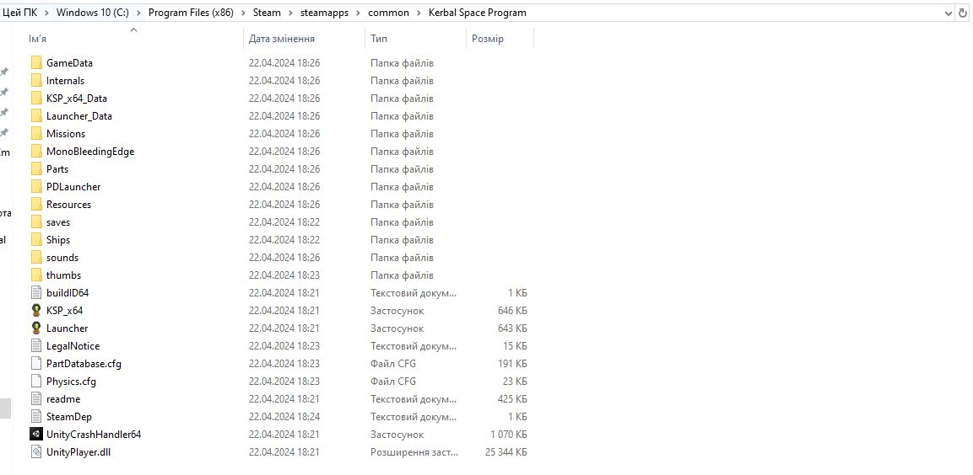Go to Program Files (x86) breadcrumb

tap(191, 13)
